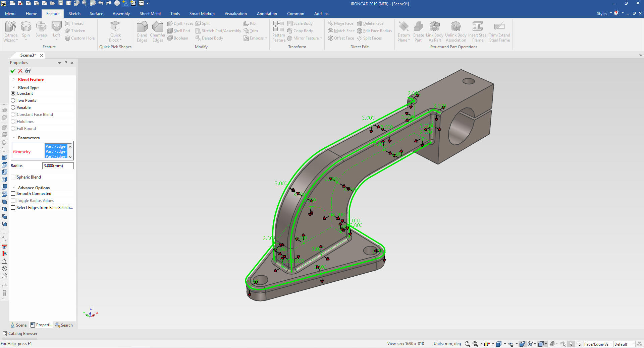This screenshot has height=348, width=644.
Task: Open the Pattern Feature tool
Action: pos(278,27)
